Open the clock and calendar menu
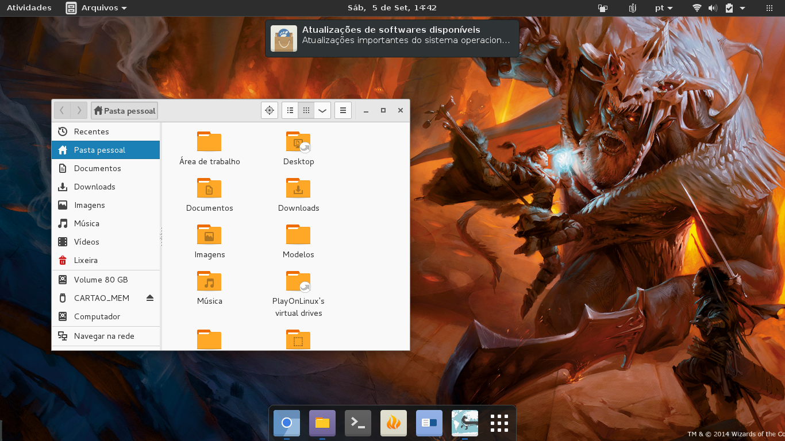Viewport: 785px width, 441px height. [x=392, y=8]
